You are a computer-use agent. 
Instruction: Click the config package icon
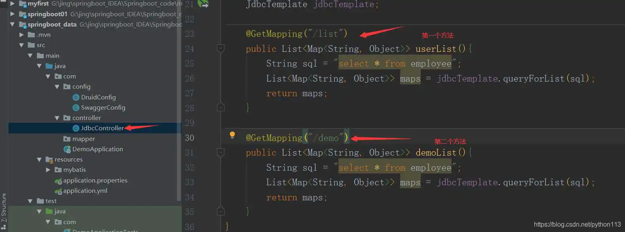click(67, 87)
